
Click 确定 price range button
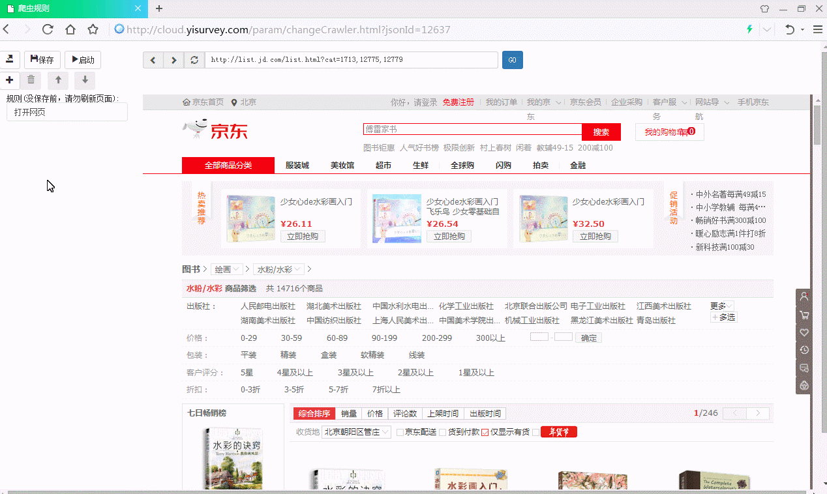tap(589, 338)
